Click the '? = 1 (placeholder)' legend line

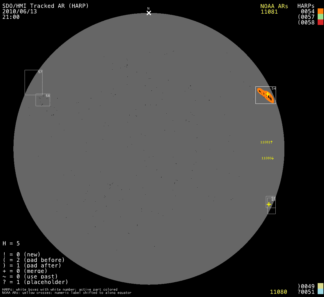click(35, 282)
